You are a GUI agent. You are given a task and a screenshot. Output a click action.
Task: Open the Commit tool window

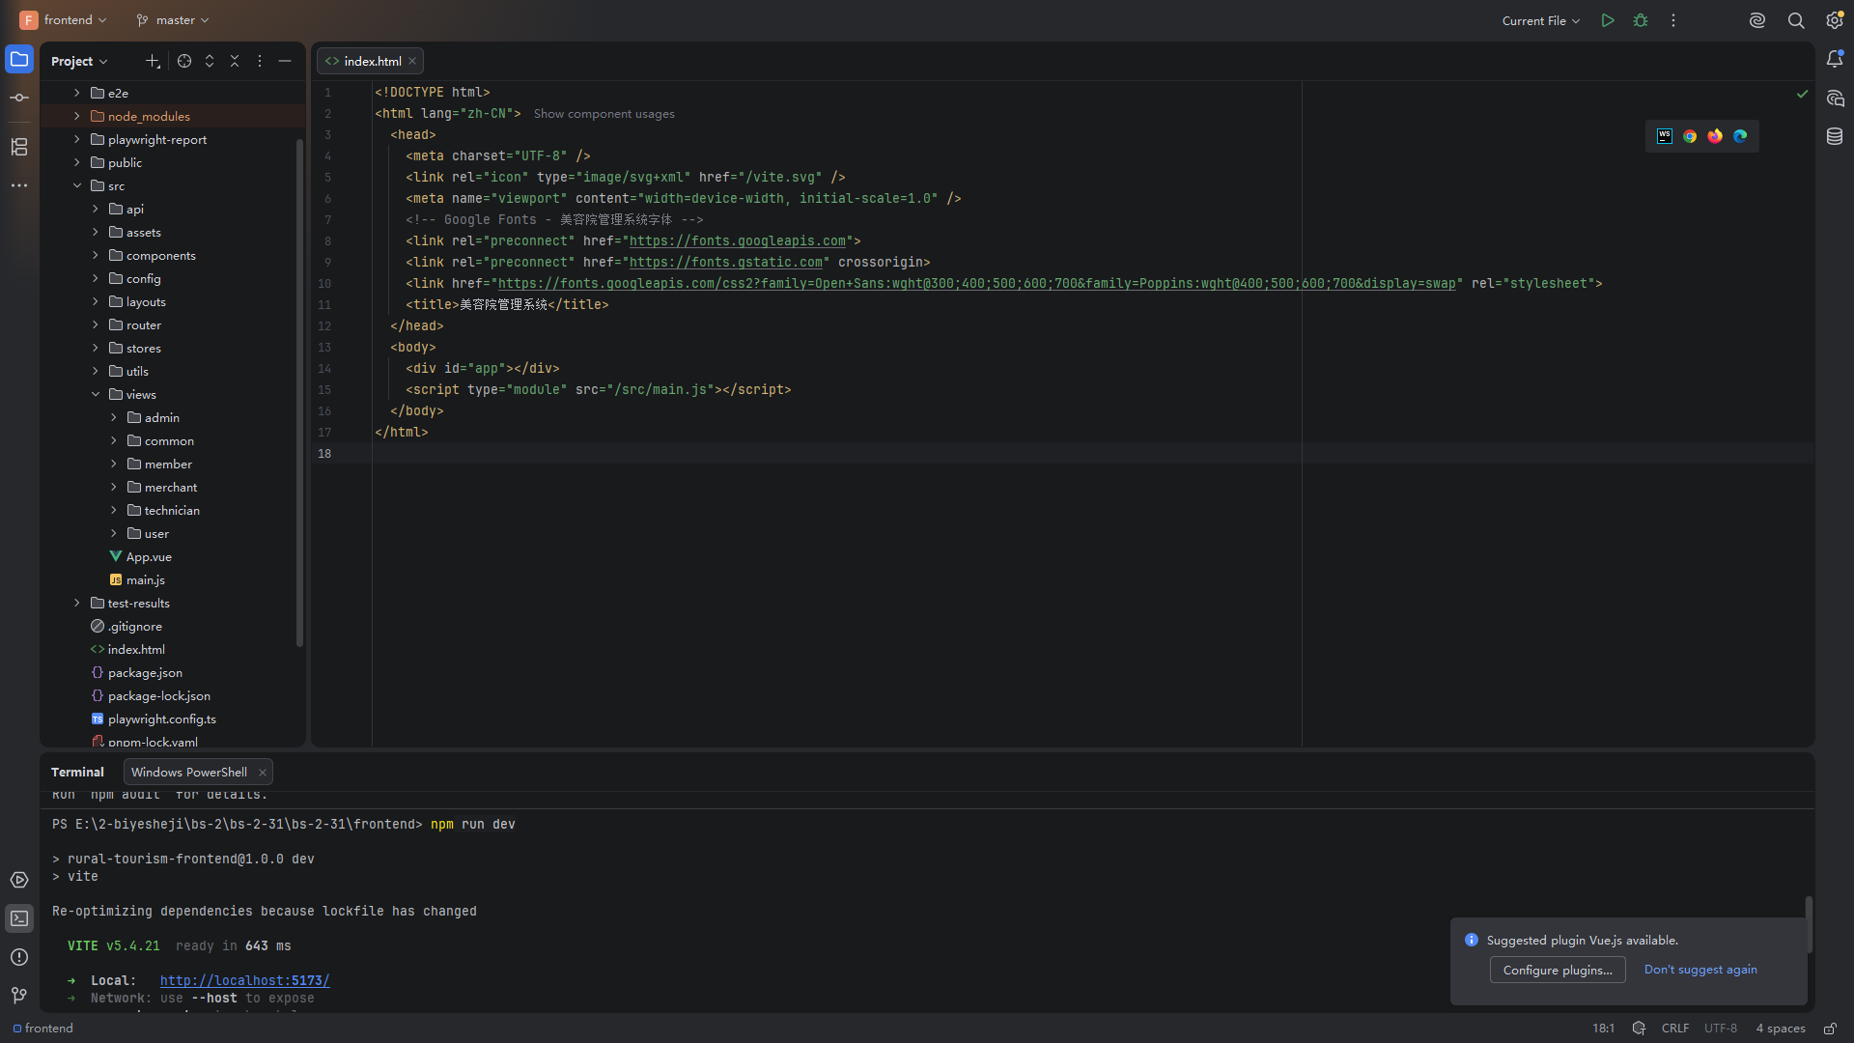[19, 98]
